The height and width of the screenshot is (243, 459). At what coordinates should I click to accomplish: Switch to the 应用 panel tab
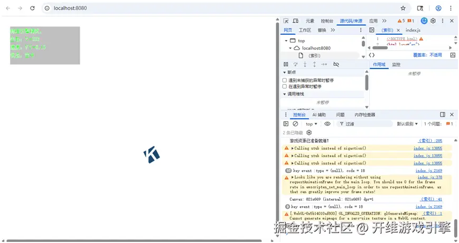(373, 21)
